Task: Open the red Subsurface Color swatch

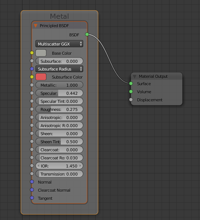Action: tap(41, 77)
